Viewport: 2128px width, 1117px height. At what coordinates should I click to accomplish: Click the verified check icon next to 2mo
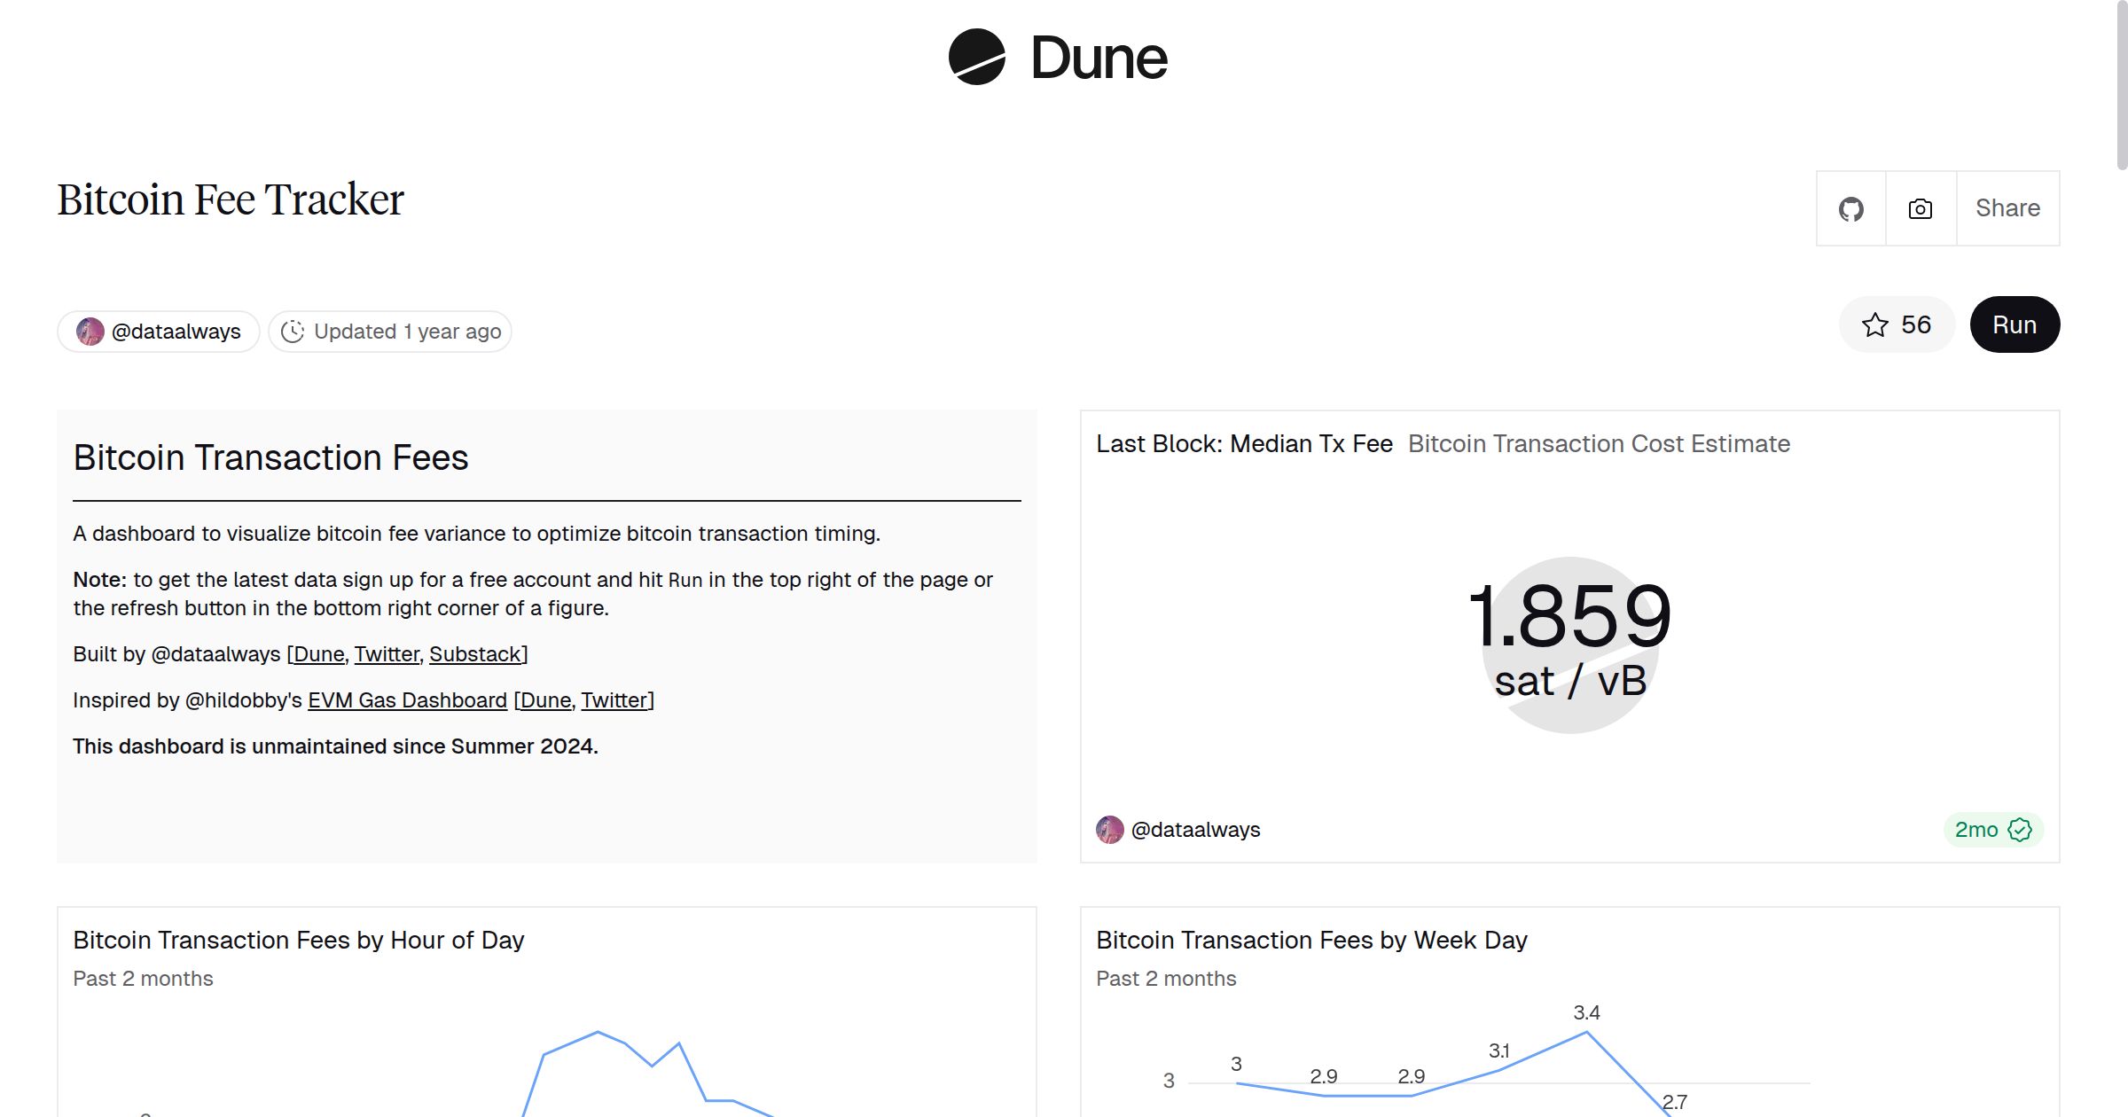pos(2020,830)
